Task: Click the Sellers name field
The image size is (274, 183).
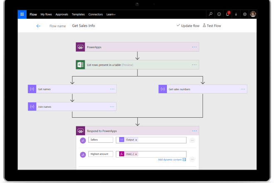Action: pos(100,140)
